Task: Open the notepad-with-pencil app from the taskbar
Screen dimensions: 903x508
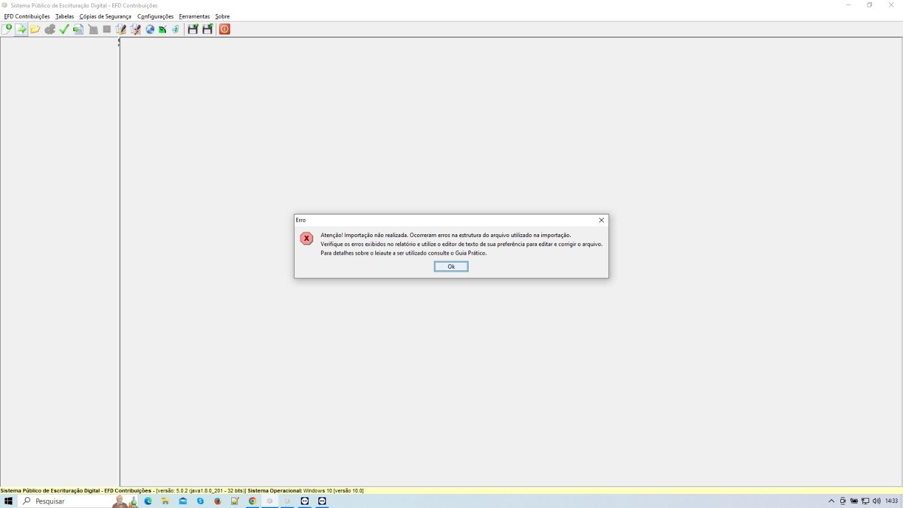Action: point(235,501)
